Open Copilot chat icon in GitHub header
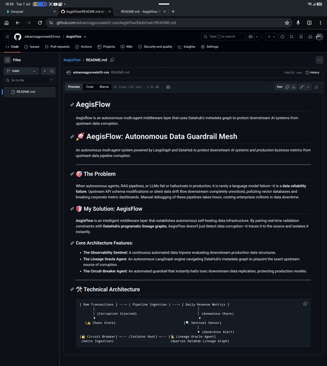 [250, 36]
